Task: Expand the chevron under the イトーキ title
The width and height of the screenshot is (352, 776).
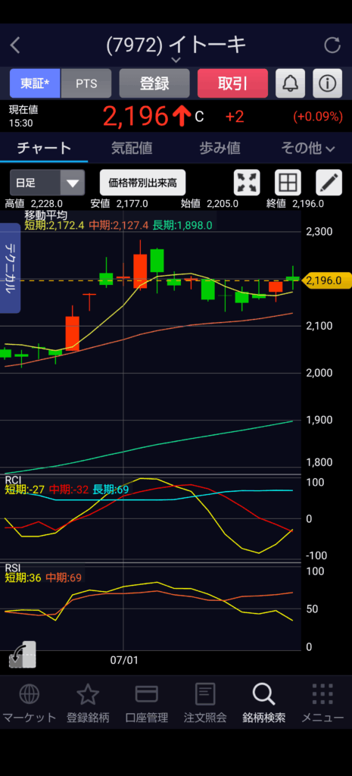Action: tap(176, 60)
